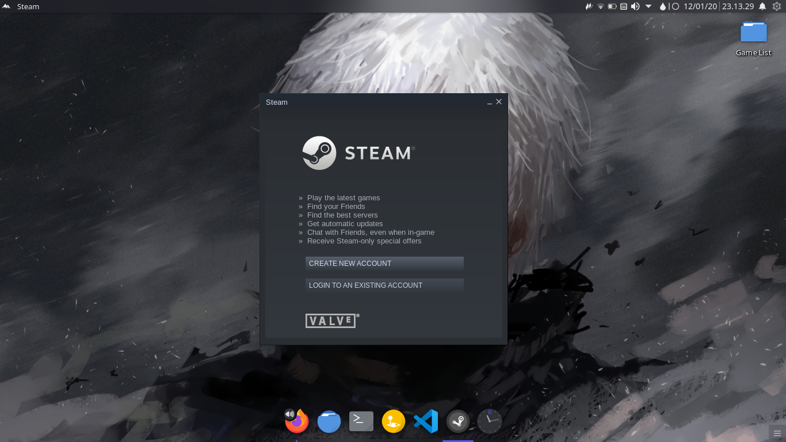The height and width of the screenshot is (442, 786).
Task: Open the Game List desktop folder
Action: coord(753,39)
